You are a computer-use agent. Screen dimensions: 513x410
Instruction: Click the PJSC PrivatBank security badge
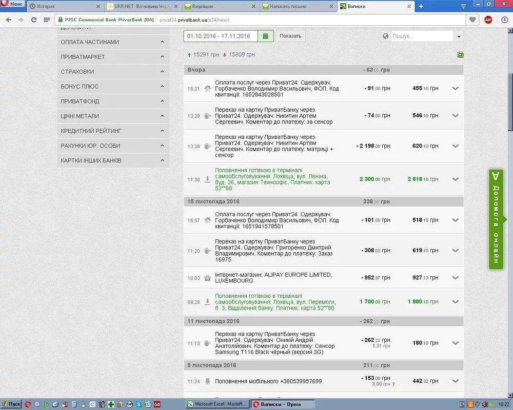pyautogui.click(x=106, y=20)
